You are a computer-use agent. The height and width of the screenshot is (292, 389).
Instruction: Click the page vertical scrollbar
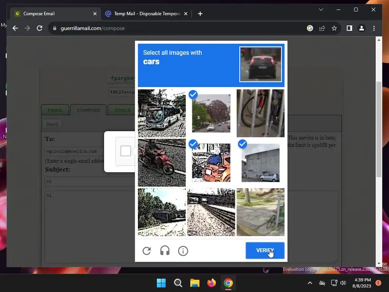click(x=379, y=129)
